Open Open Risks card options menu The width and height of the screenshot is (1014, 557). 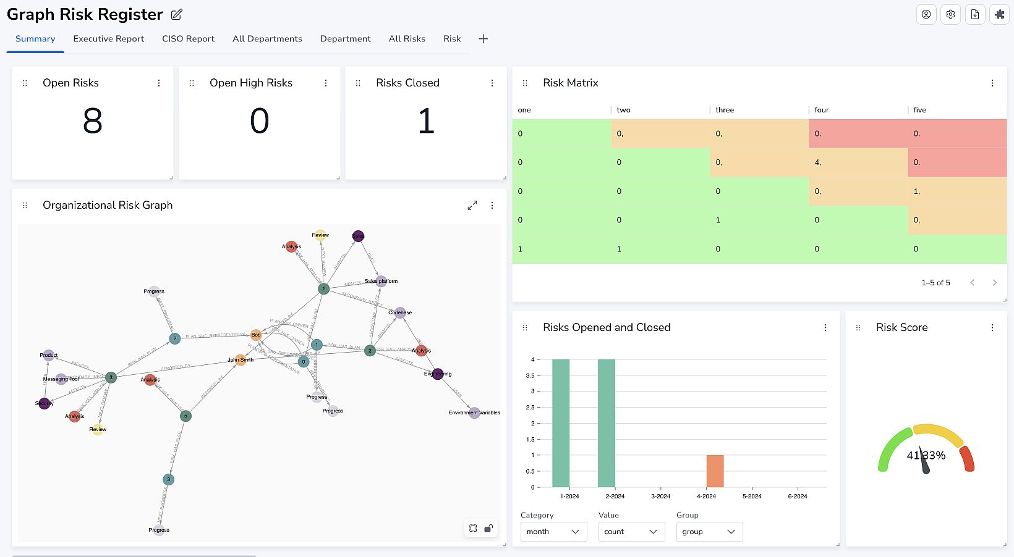[x=159, y=83]
